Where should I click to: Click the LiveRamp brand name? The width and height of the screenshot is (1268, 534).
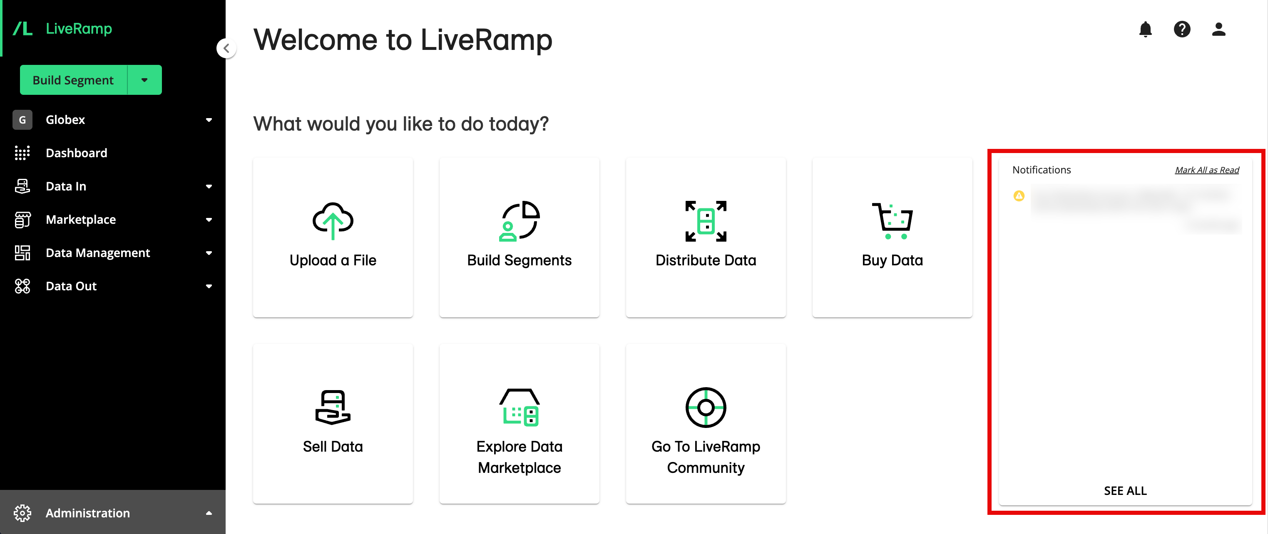coord(79,29)
